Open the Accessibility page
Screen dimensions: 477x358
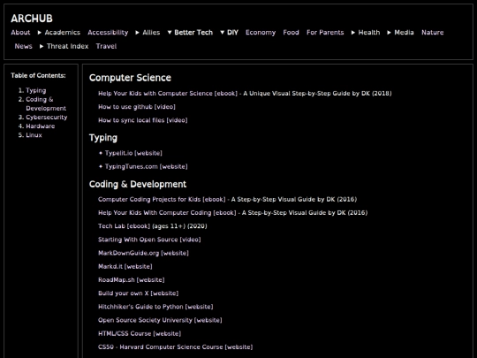click(x=108, y=33)
